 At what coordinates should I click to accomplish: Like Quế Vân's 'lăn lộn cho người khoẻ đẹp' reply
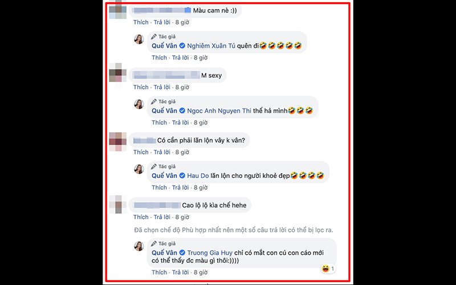tap(159, 188)
